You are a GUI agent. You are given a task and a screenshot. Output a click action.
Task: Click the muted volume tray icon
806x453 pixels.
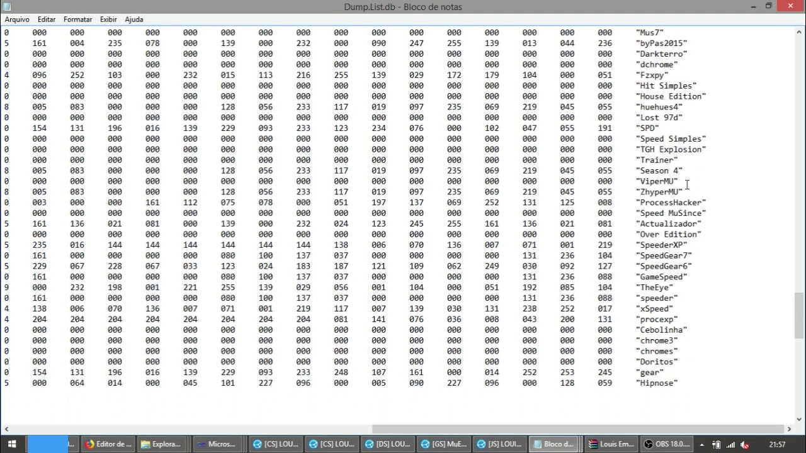(x=744, y=444)
